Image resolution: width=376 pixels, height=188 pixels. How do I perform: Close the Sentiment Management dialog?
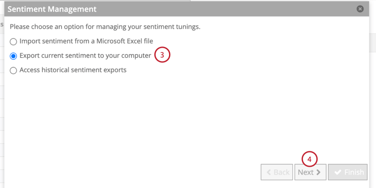pyautogui.click(x=360, y=9)
